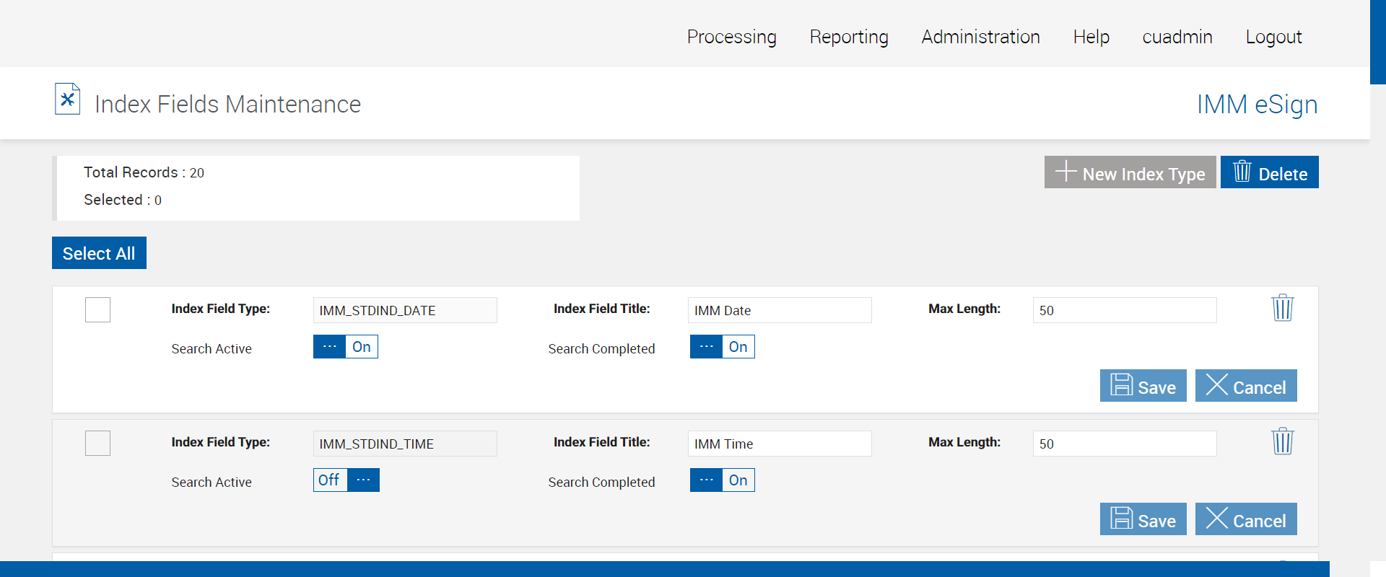Screen dimensions: 1386x577
Task: Toggle Search Completed for IMM Date row
Action: 722,347
